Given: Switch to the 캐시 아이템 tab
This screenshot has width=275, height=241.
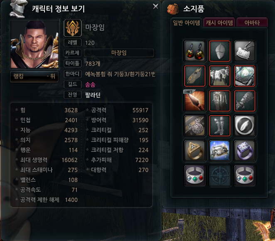Looking at the screenshot, I should (x=219, y=22).
